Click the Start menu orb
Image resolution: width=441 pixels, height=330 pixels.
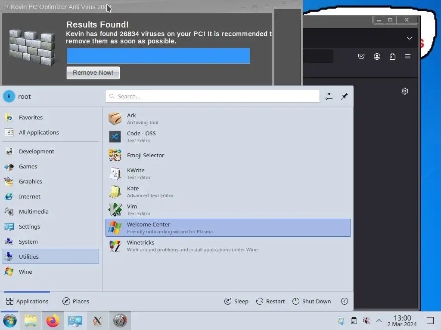click(x=9, y=321)
